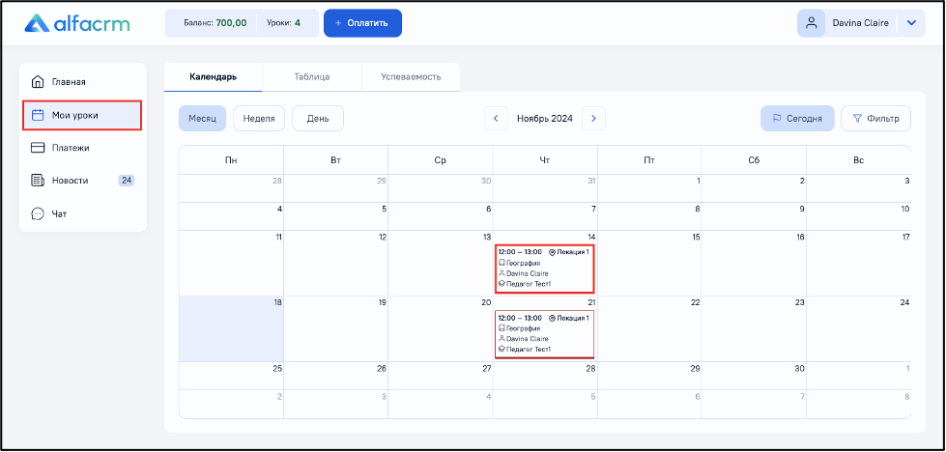Click the user avatar icon
946x452 pixels.
coord(812,23)
